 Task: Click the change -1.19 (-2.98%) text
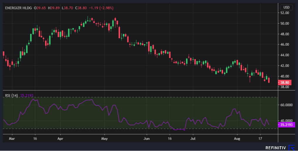(101, 8)
